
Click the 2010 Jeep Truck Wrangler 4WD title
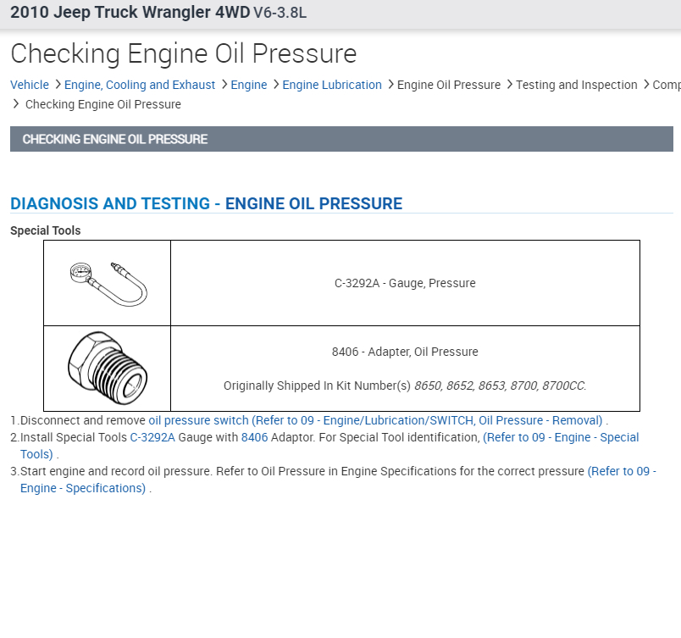coord(130,14)
